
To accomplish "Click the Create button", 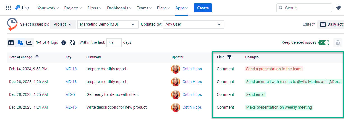I will pos(203,8).
